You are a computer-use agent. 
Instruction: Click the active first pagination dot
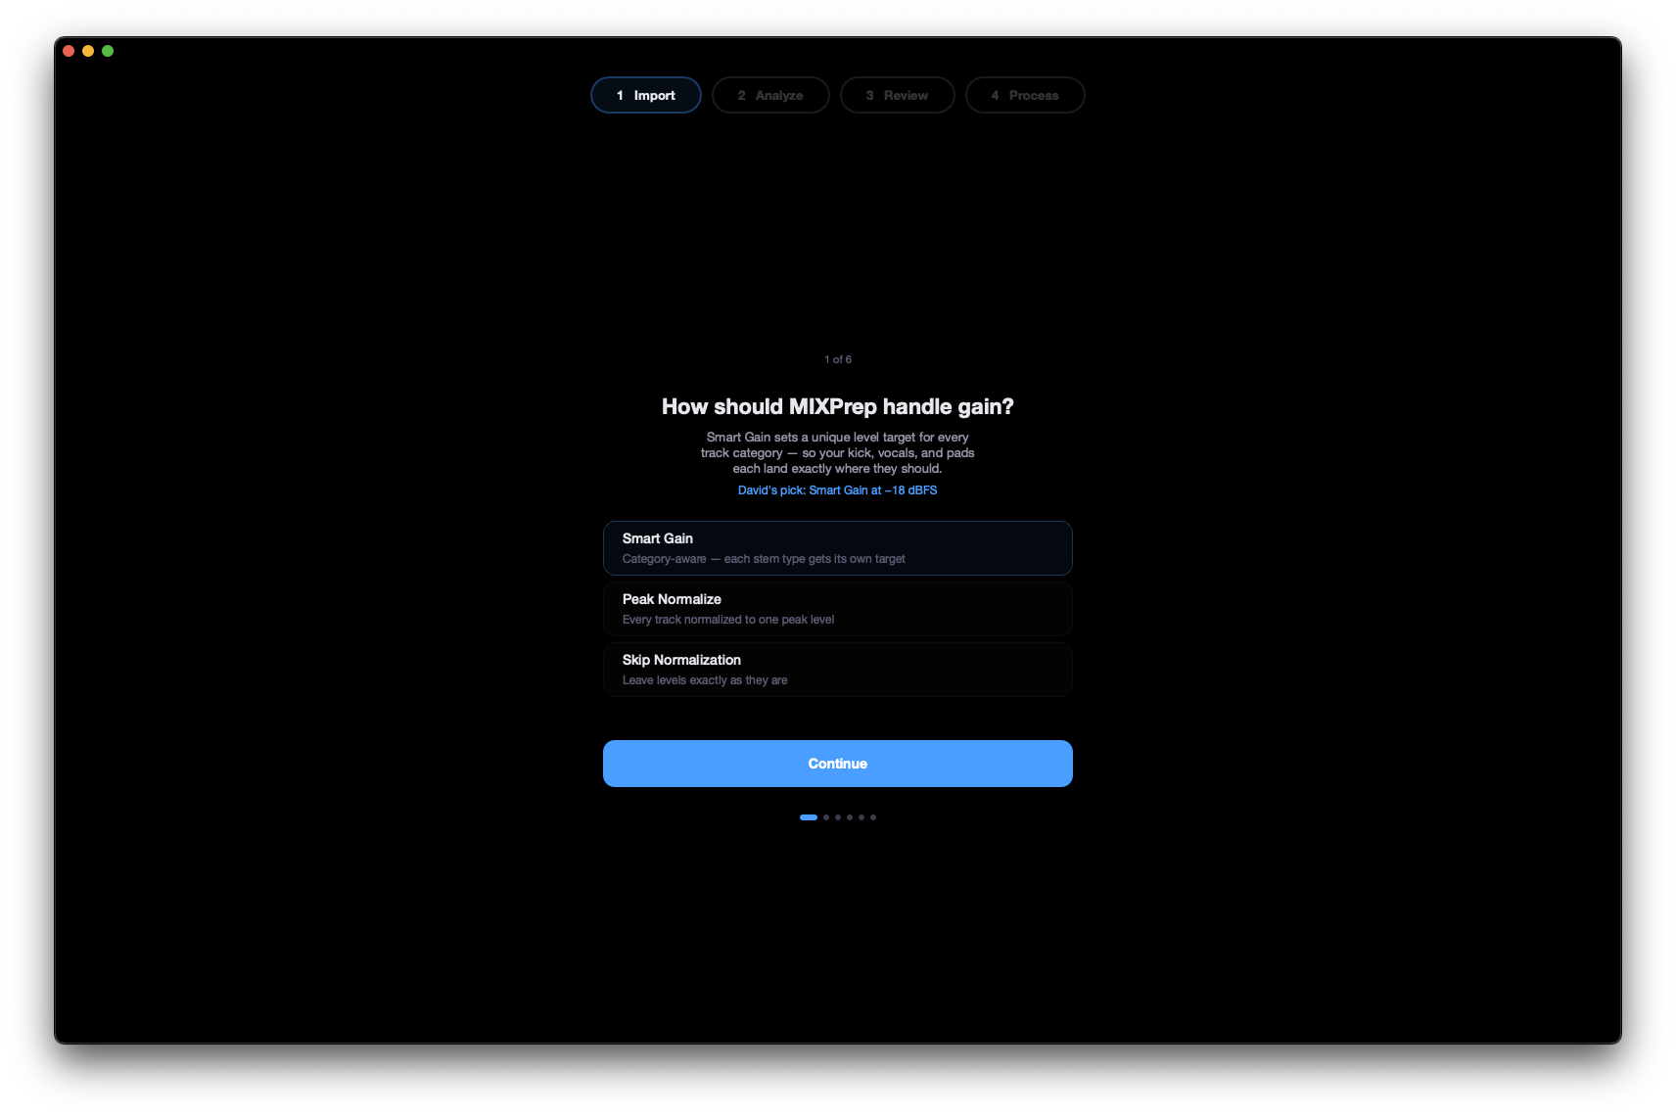click(x=809, y=816)
